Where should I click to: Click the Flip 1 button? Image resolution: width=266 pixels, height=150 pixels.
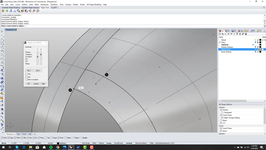coord(29,70)
